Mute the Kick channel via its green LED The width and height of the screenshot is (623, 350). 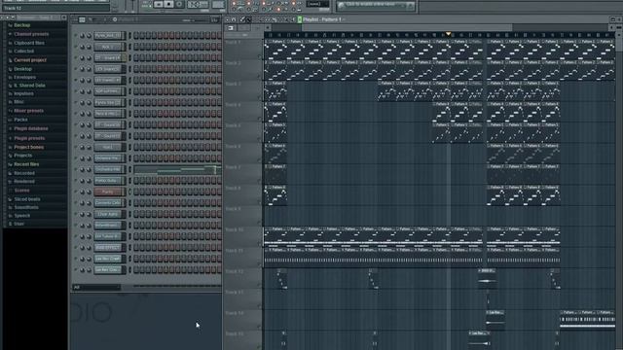76,47
